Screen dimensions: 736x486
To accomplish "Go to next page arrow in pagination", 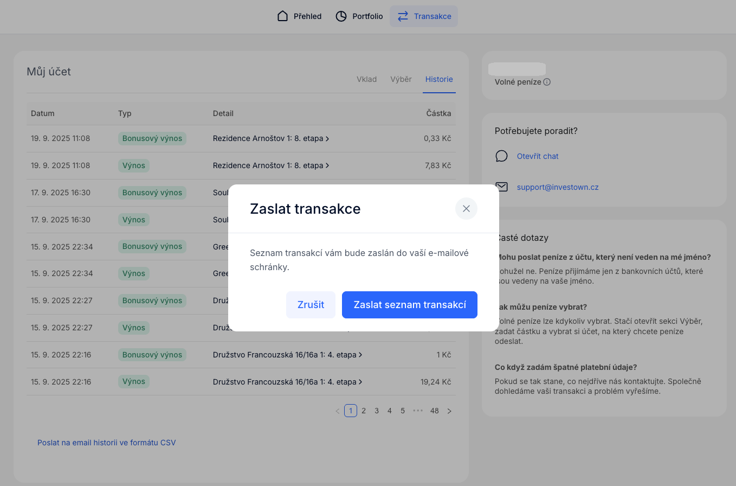I will click(x=449, y=411).
